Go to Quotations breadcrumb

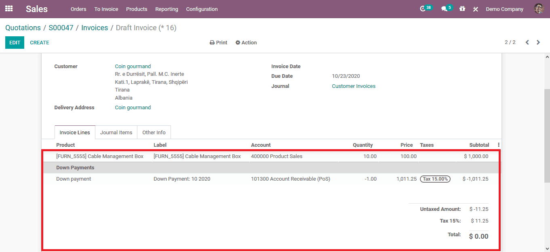point(23,28)
